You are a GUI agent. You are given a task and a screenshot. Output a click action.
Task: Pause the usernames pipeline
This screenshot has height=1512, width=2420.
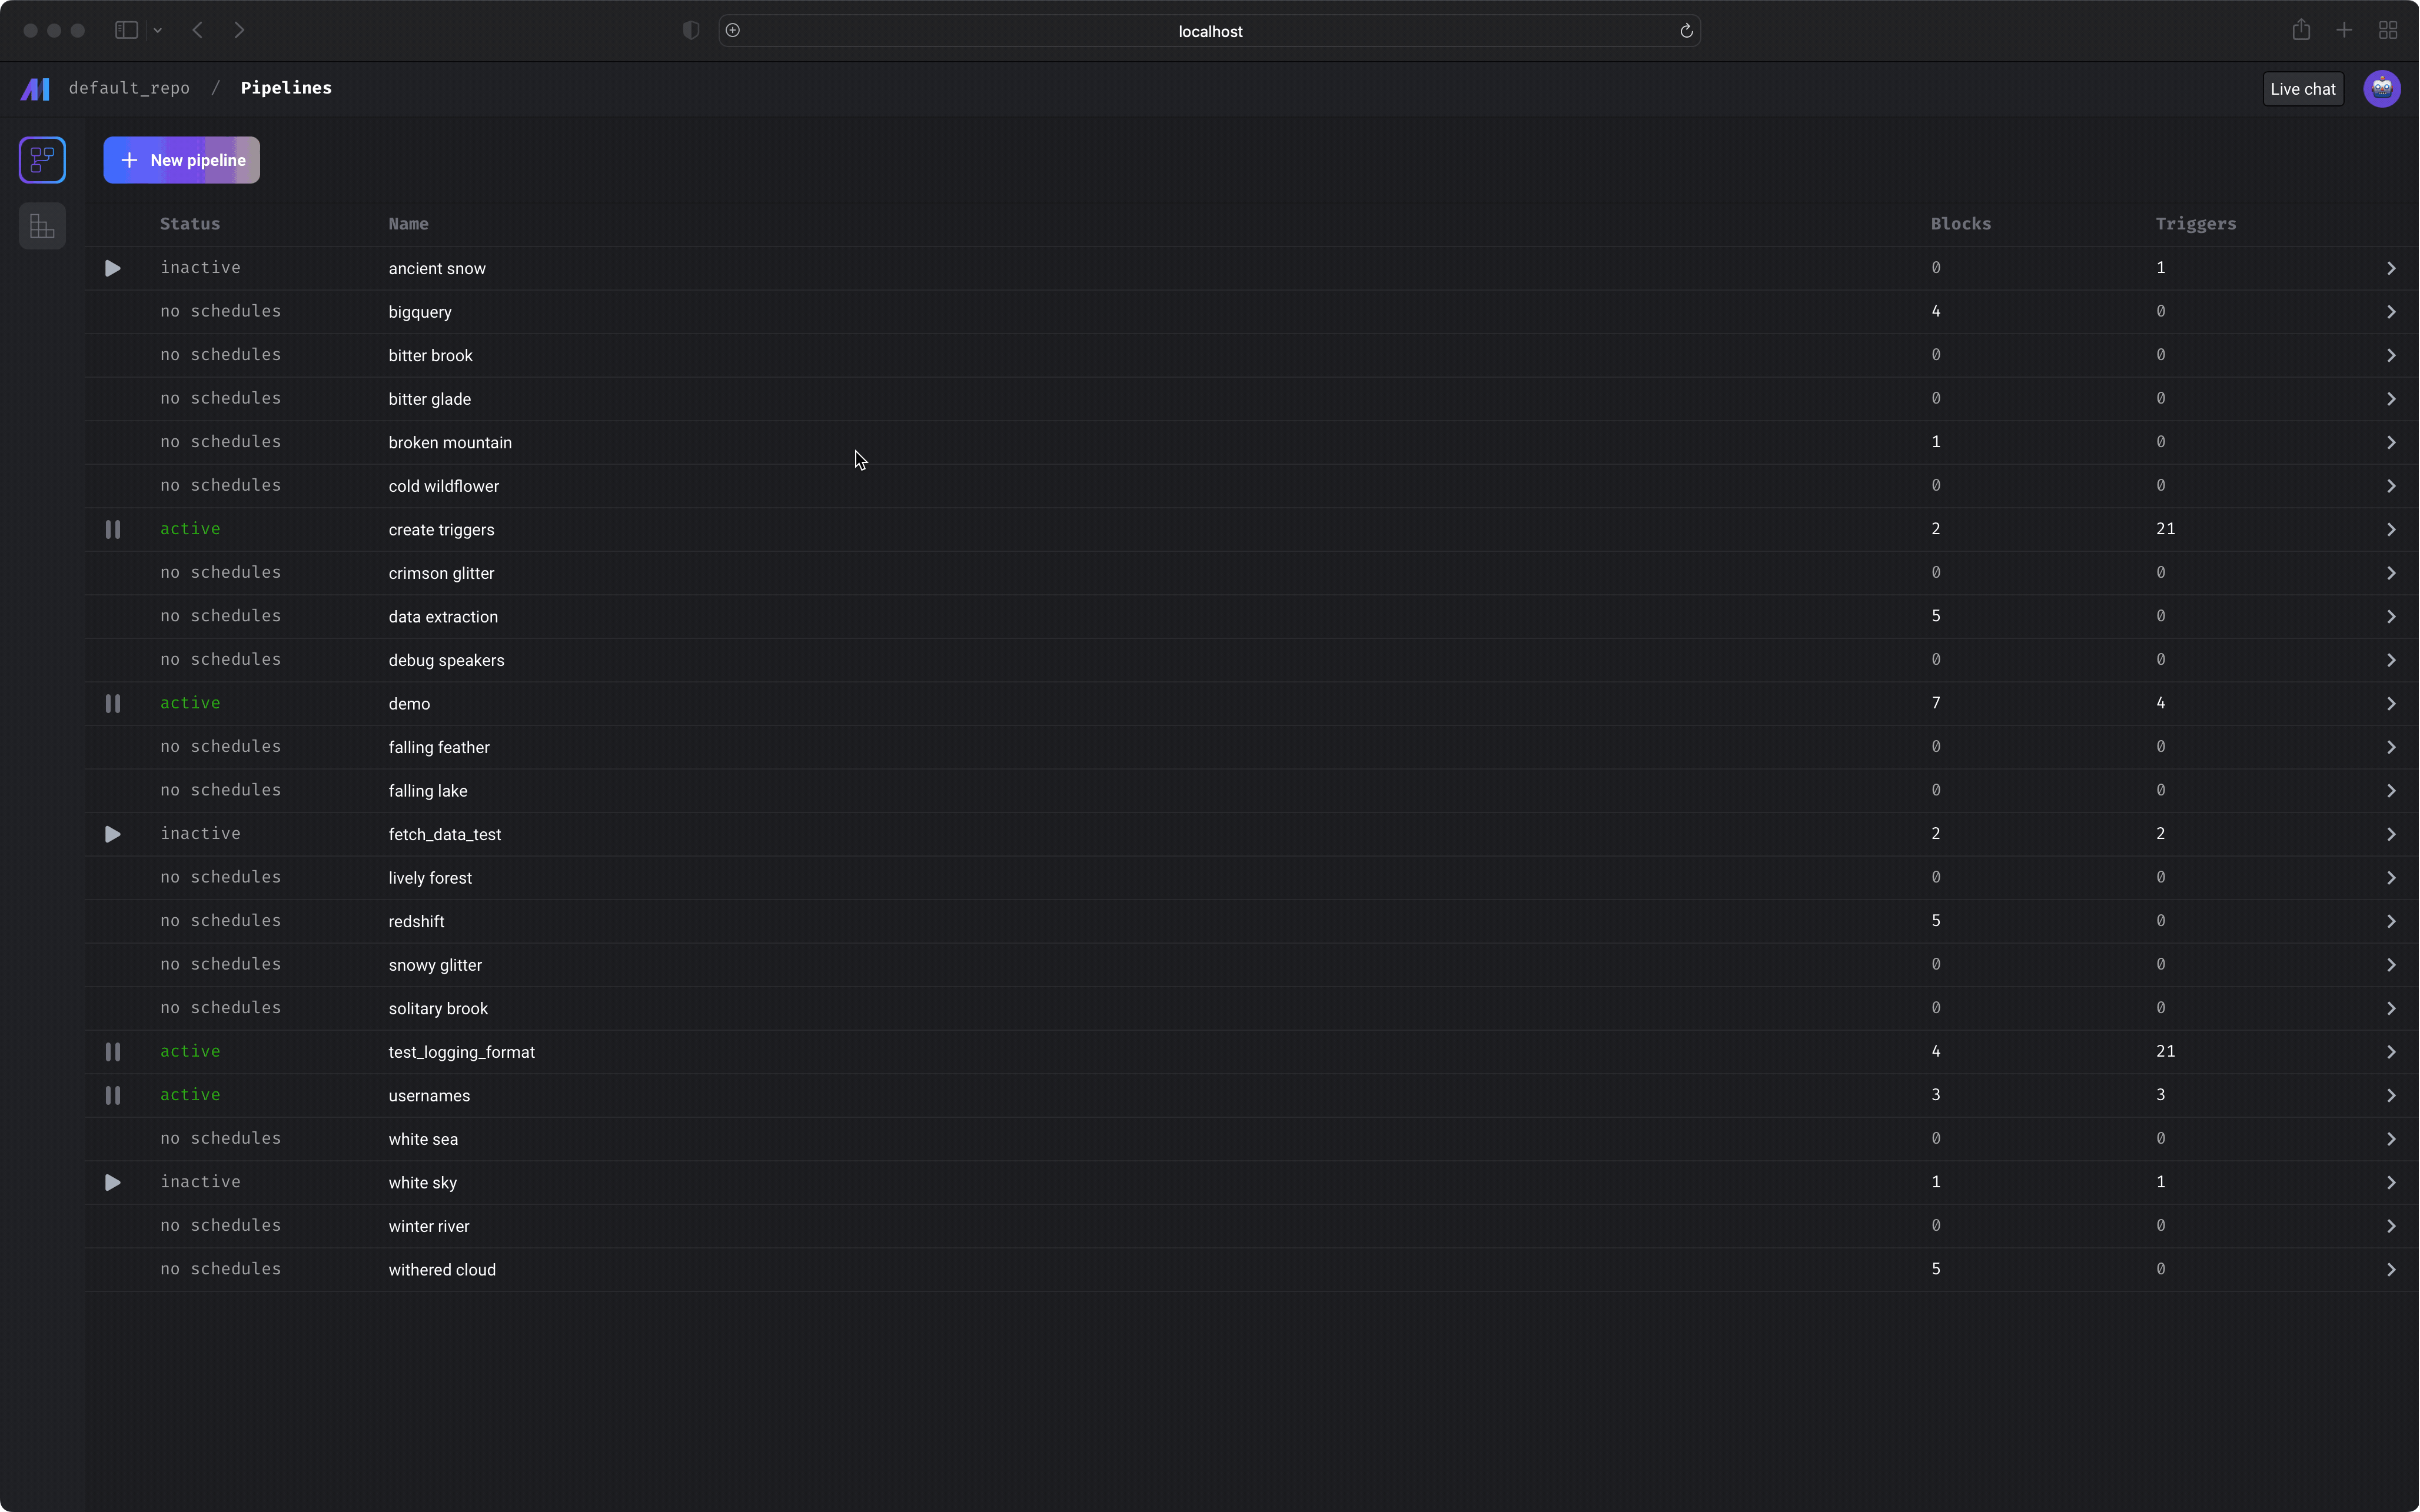[x=113, y=1095]
